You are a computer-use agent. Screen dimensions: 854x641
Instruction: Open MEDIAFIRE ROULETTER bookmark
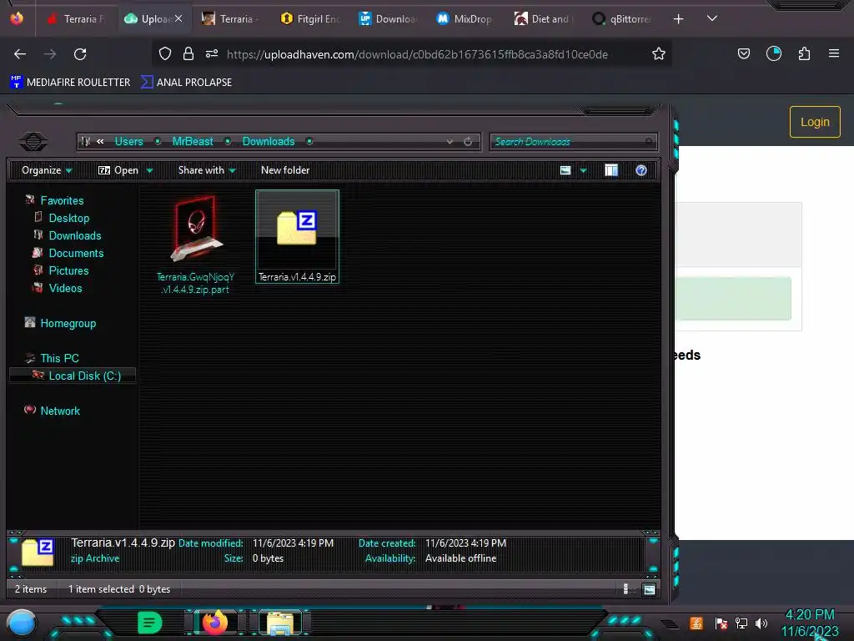70,83
